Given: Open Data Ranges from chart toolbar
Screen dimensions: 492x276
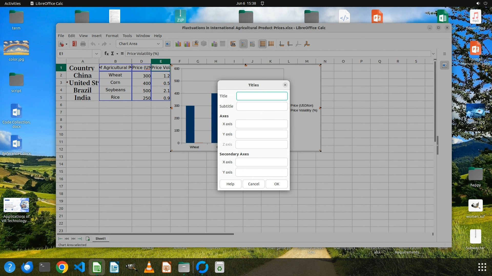Looking at the screenshot, I should pos(214,44).
